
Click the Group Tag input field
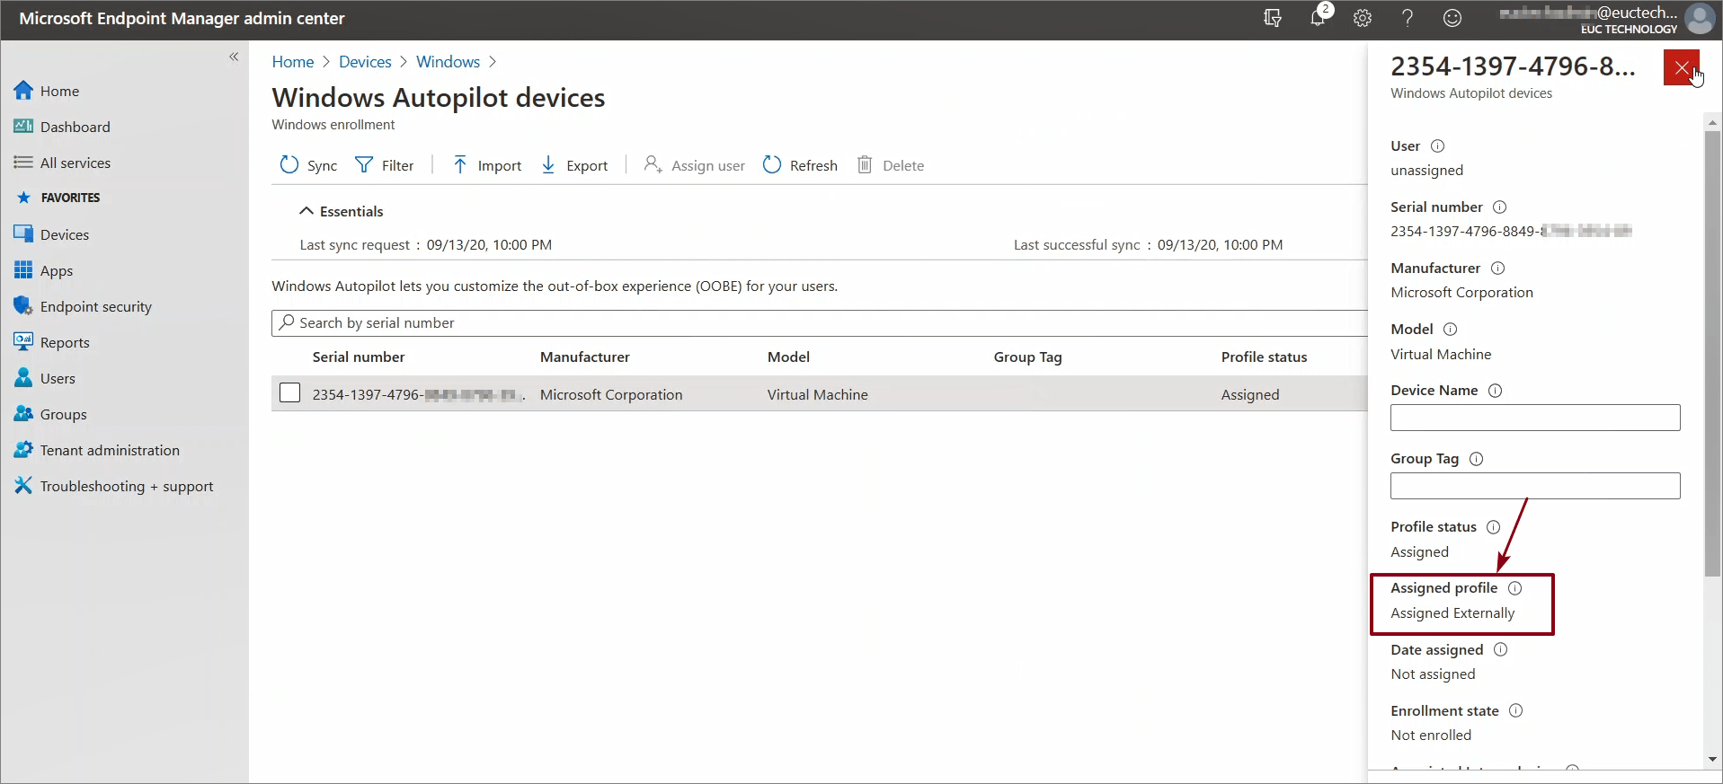tap(1535, 486)
